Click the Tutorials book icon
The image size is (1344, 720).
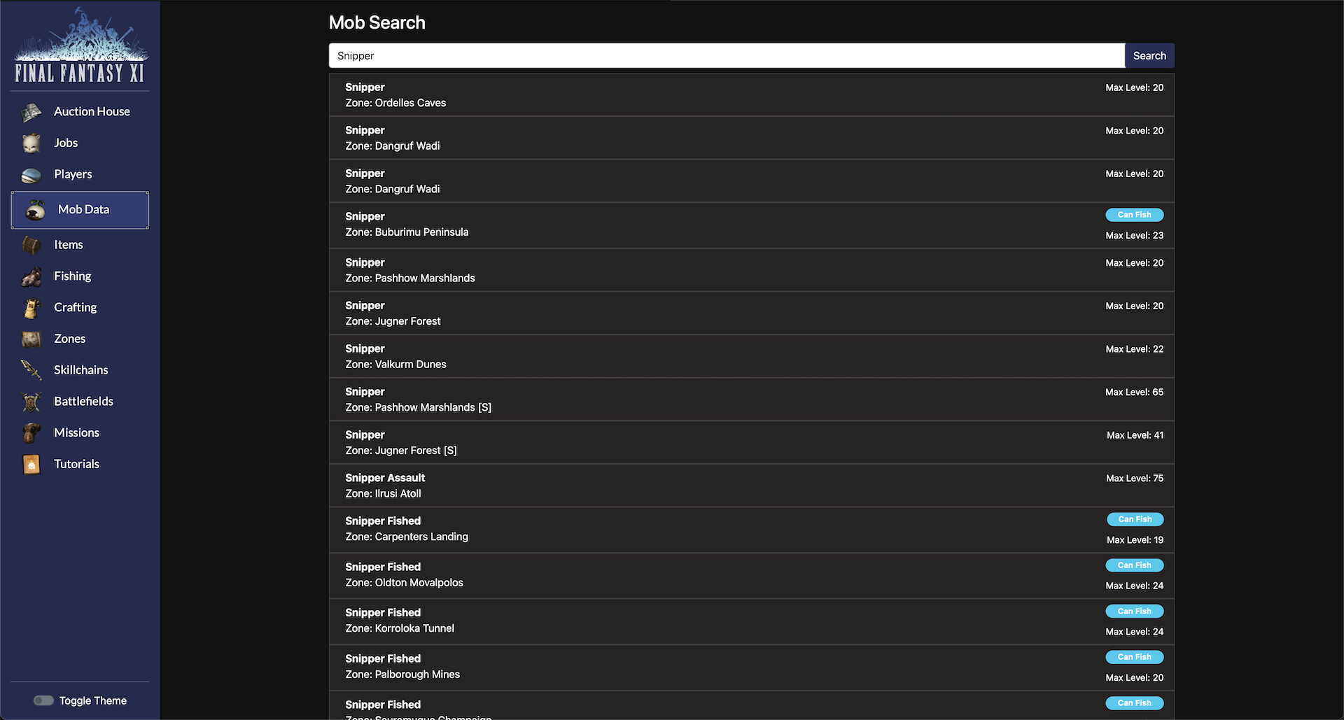coord(31,464)
